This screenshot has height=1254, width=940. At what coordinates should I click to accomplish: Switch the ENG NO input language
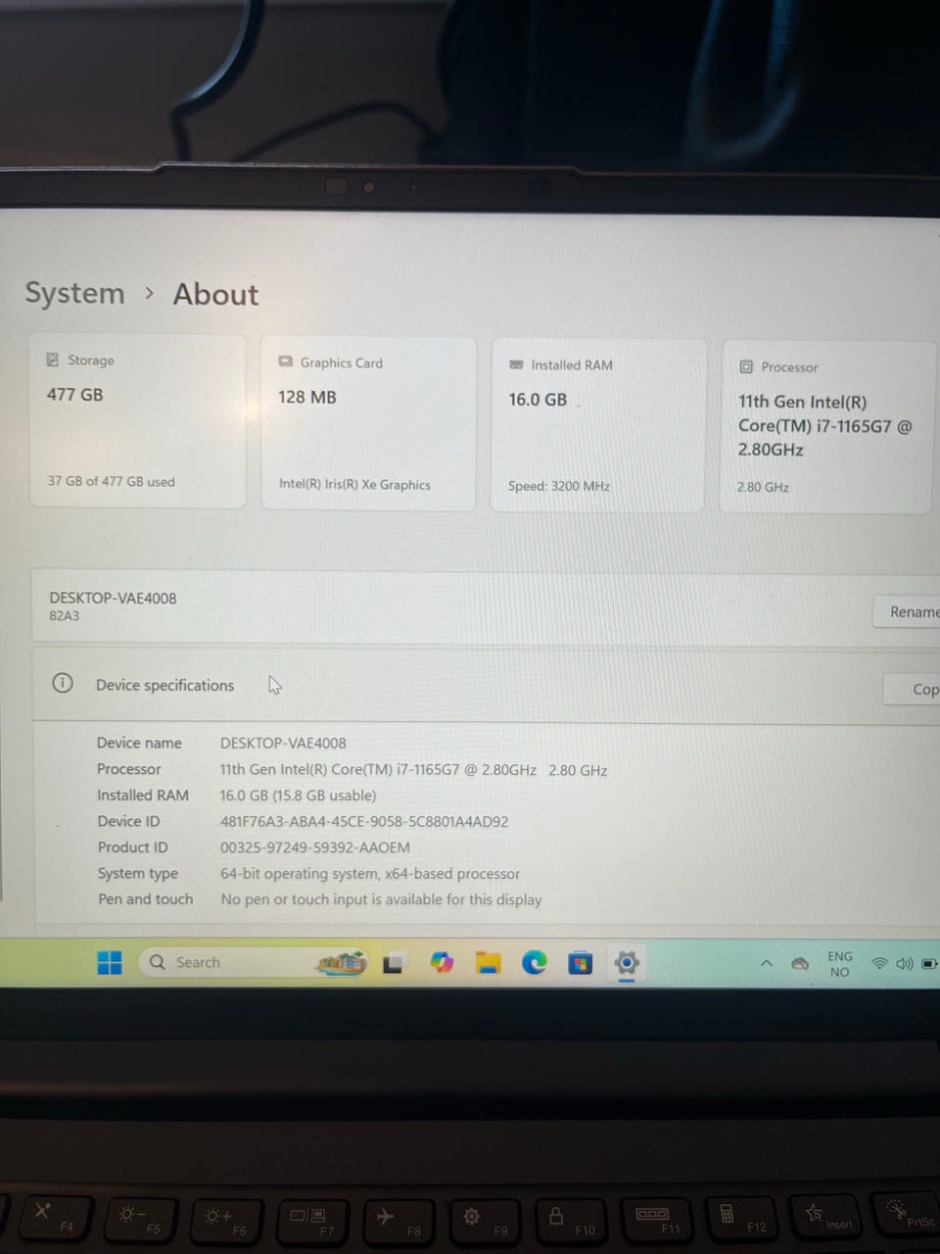pos(840,964)
